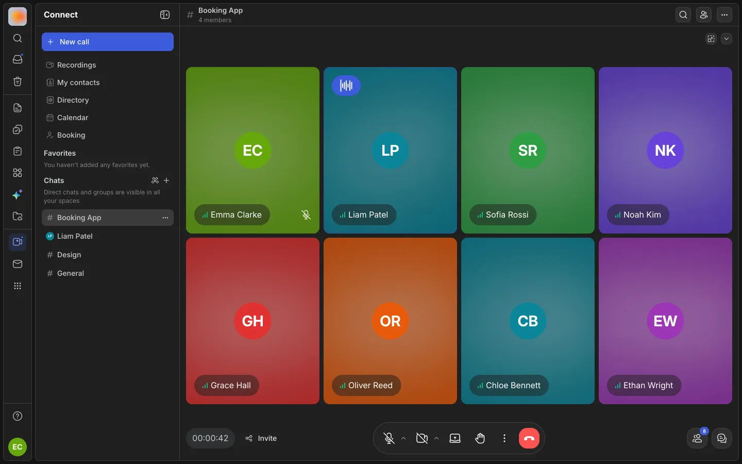742x464 pixels.
Task: Open the Design channel
Action: (108, 255)
